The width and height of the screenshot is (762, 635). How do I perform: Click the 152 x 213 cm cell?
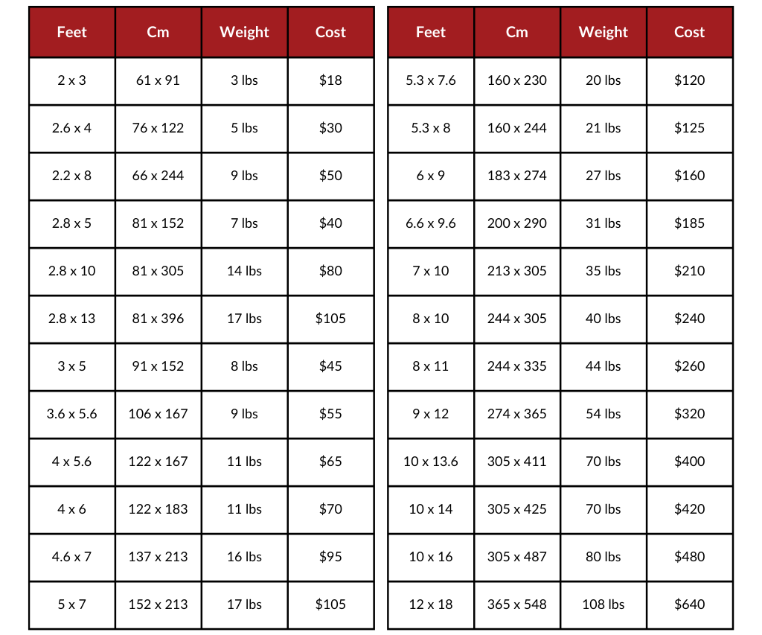click(x=158, y=604)
